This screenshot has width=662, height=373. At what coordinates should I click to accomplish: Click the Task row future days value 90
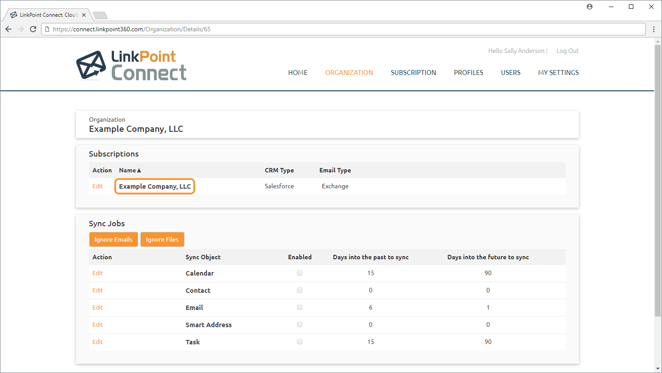coord(488,342)
